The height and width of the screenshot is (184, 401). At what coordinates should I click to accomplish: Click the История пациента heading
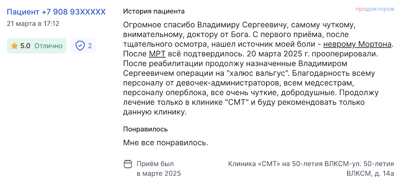[154, 11]
